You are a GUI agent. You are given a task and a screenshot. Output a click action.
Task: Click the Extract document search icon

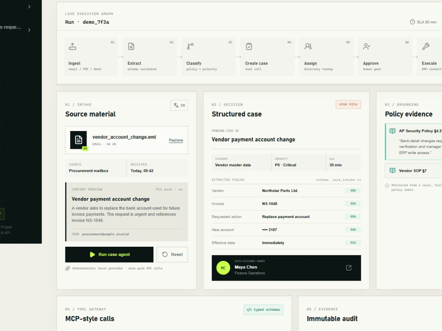131,46
